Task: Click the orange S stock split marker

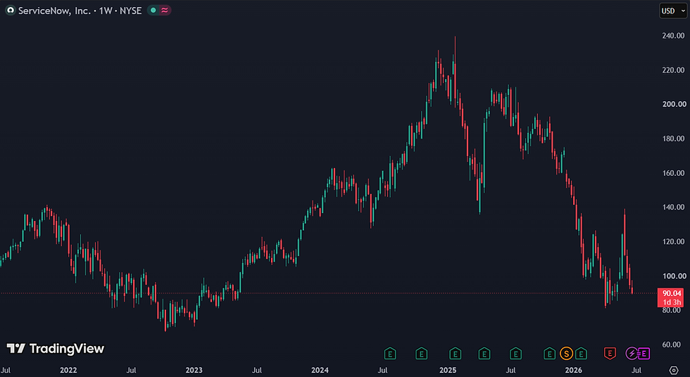Action: (566, 353)
